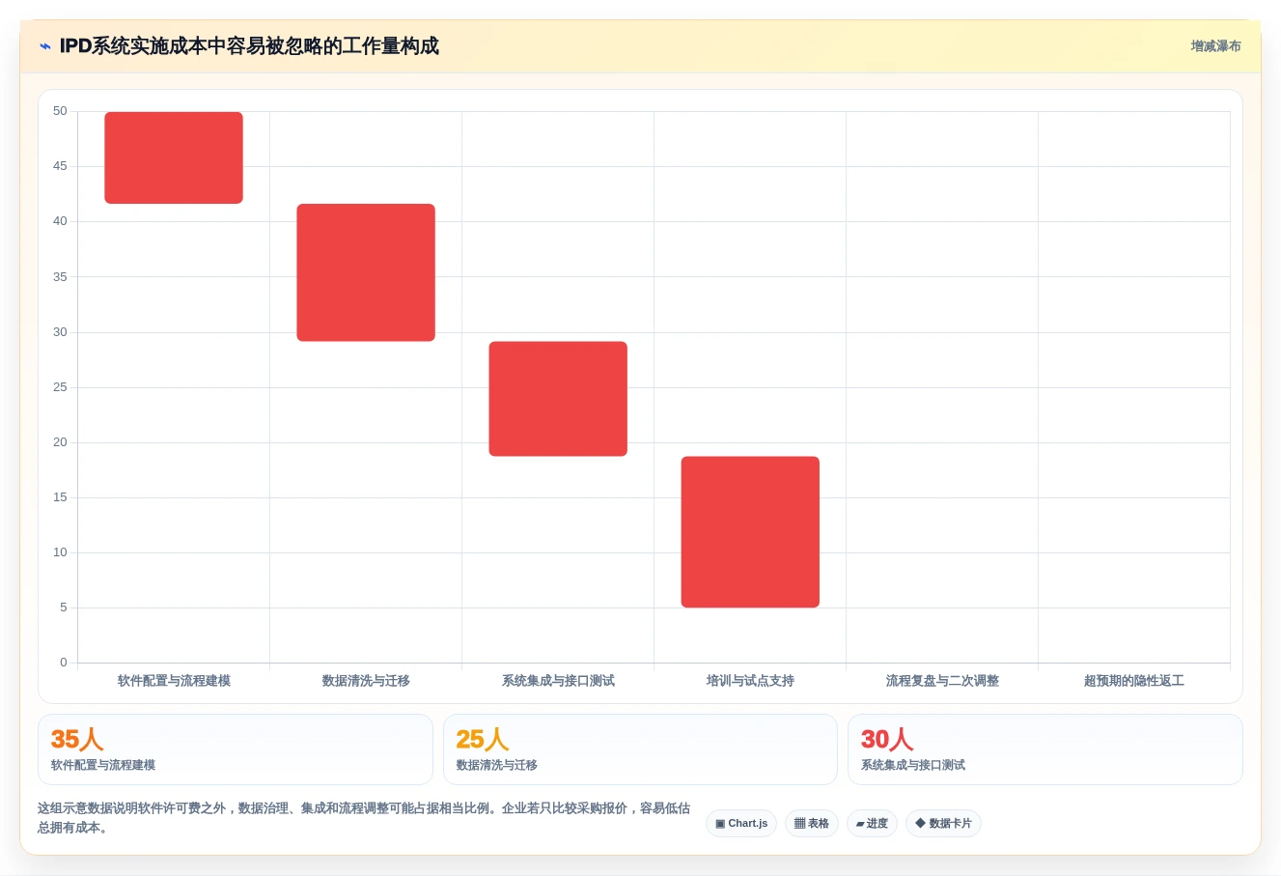This screenshot has height=876, width=1281.
Task: Click the card caption 系统集成与接口测试 under 30人
Action: [913, 765]
